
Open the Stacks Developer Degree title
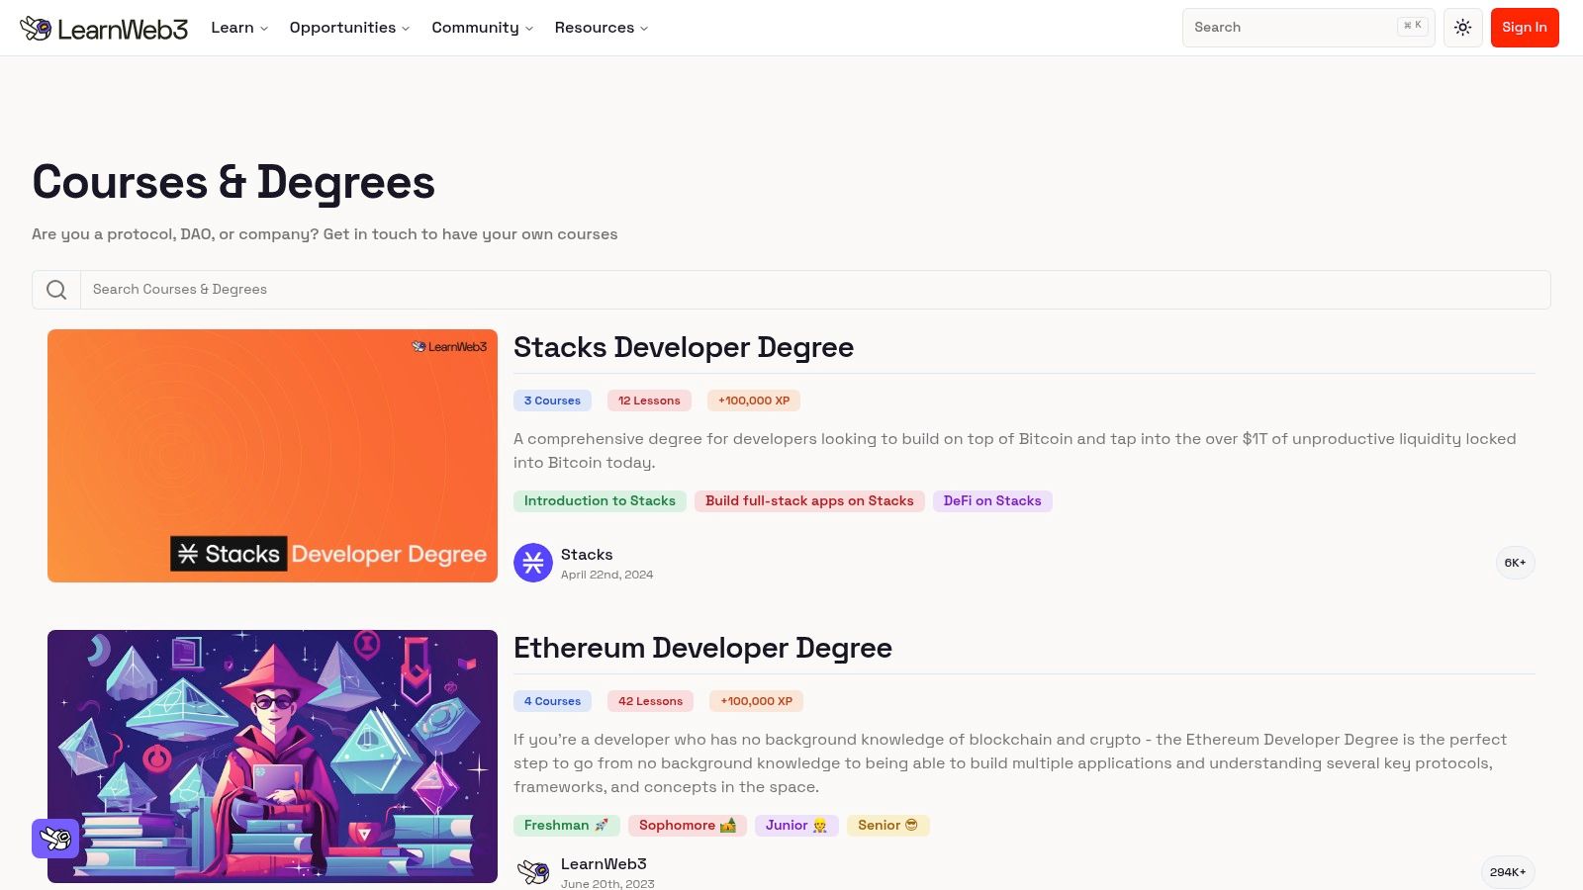click(684, 347)
